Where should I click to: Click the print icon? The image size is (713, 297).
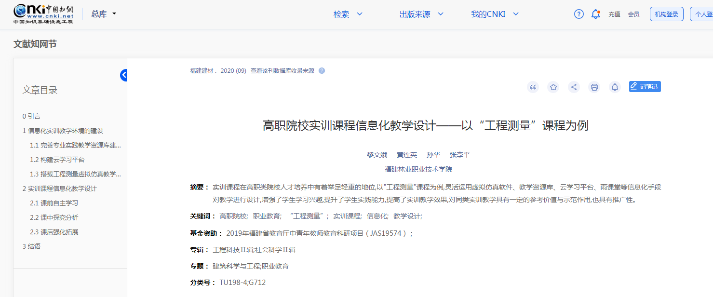pos(594,87)
